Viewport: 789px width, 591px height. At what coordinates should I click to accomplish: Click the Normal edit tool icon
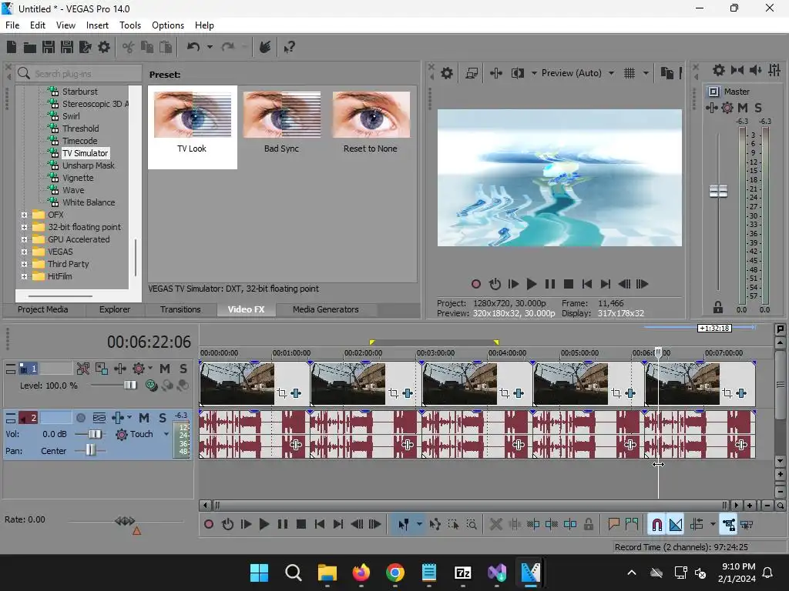(x=404, y=525)
